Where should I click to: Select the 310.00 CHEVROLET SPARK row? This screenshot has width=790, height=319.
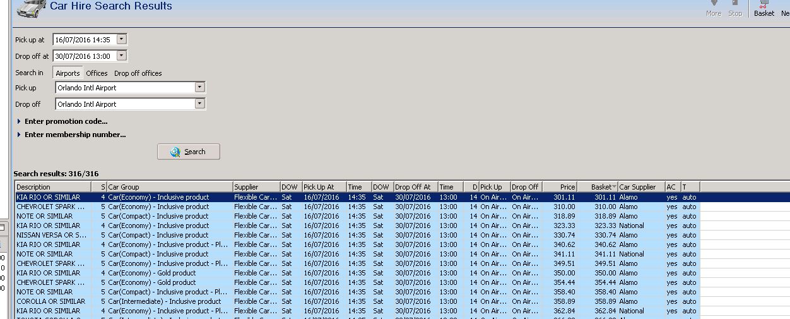click(358, 207)
